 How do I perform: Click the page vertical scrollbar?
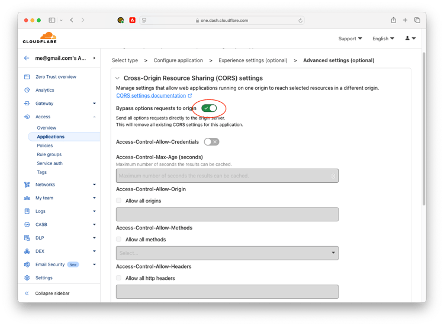(424, 129)
